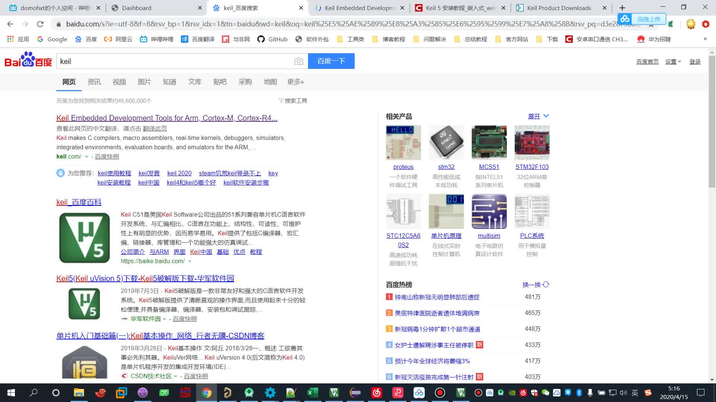Open the 哔哩哔哩 bookmark

point(157,39)
